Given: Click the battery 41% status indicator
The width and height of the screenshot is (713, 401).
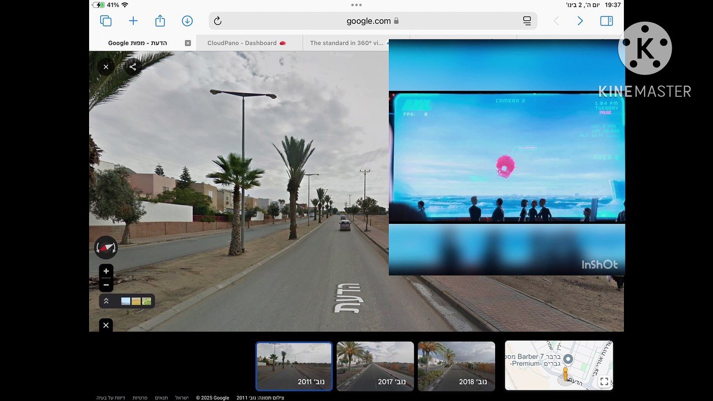Looking at the screenshot, I should tap(106, 4).
